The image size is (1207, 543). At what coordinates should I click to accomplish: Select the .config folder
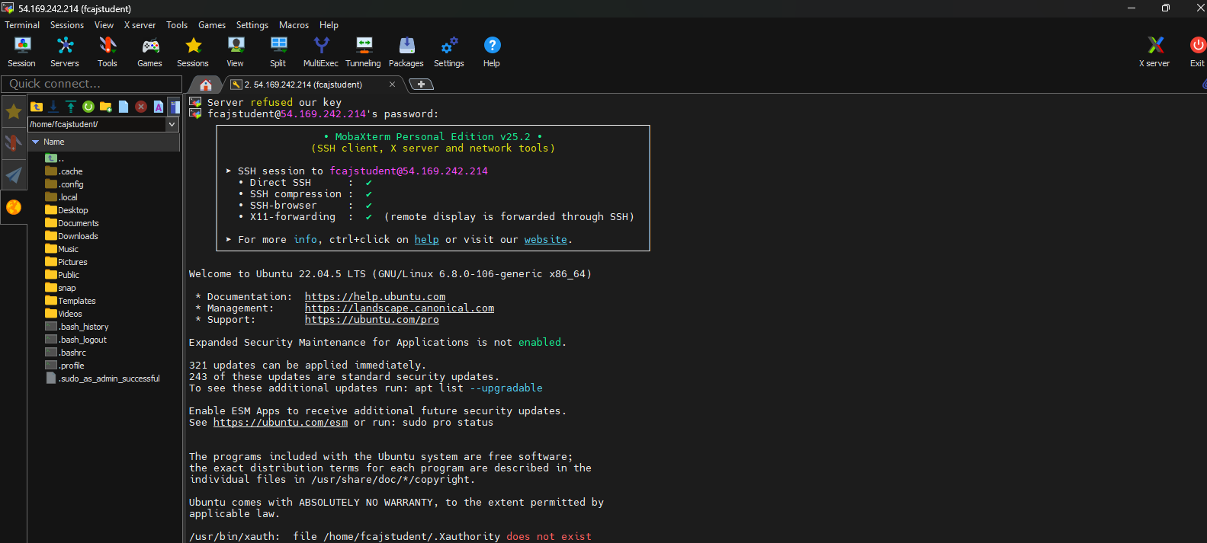[x=65, y=184]
